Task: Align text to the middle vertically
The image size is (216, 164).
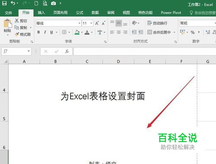Action: (x=119, y=23)
